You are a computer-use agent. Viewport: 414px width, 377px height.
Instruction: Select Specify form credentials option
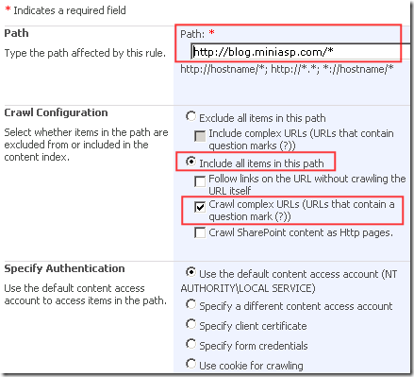[x=190, y=344]
